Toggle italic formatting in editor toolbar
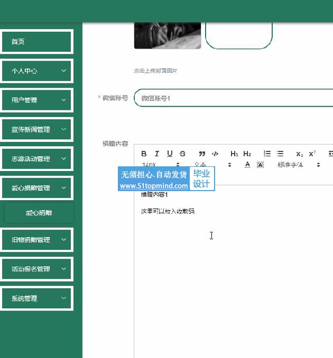Screen dimensions: 333x358 157,154
